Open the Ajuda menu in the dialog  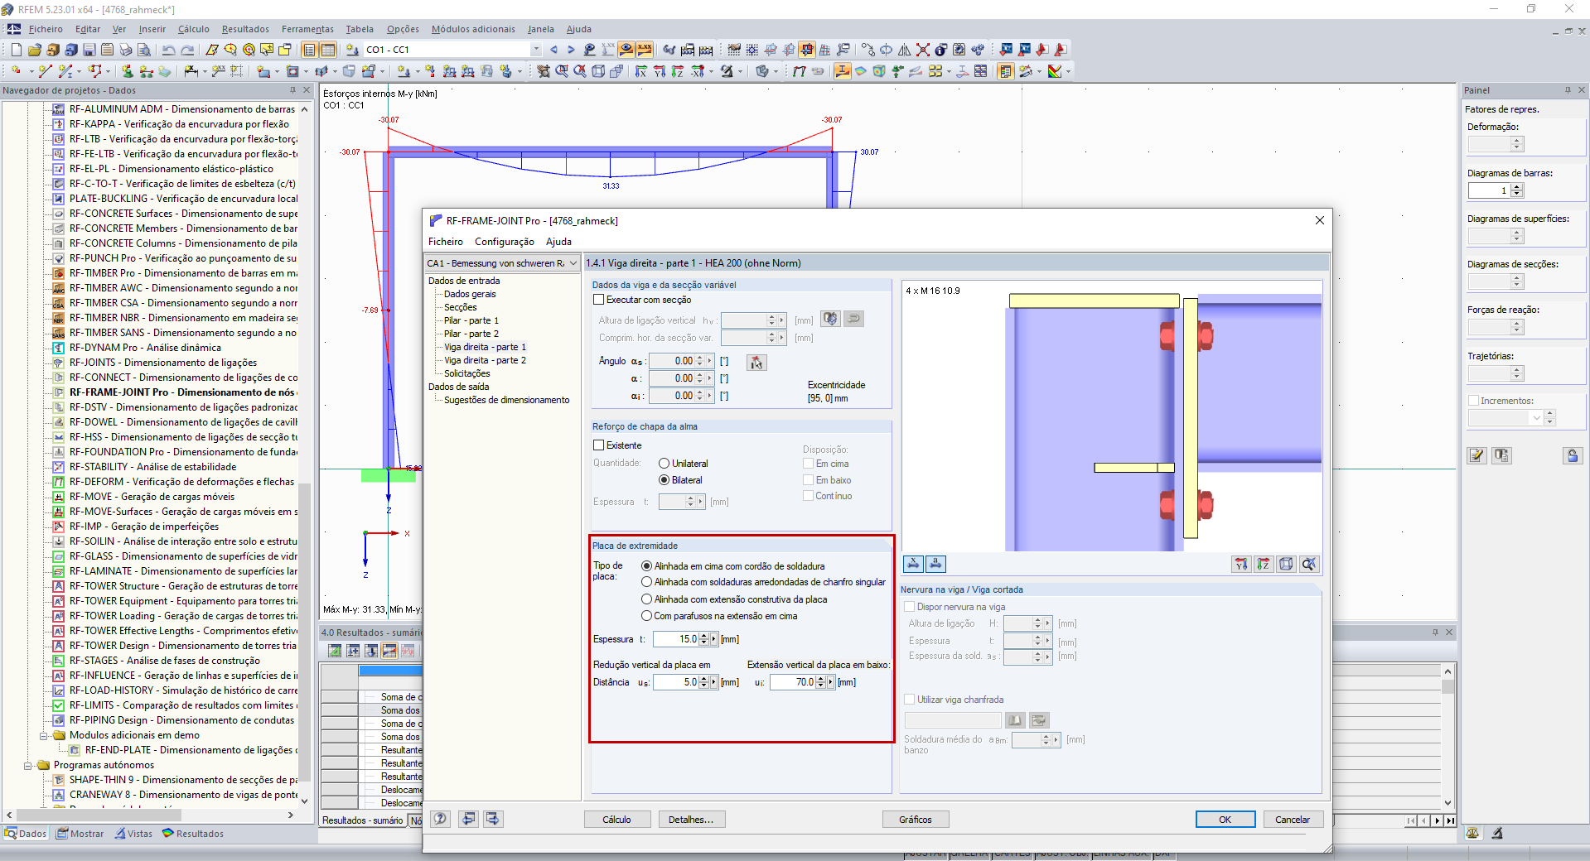(558, 242)
